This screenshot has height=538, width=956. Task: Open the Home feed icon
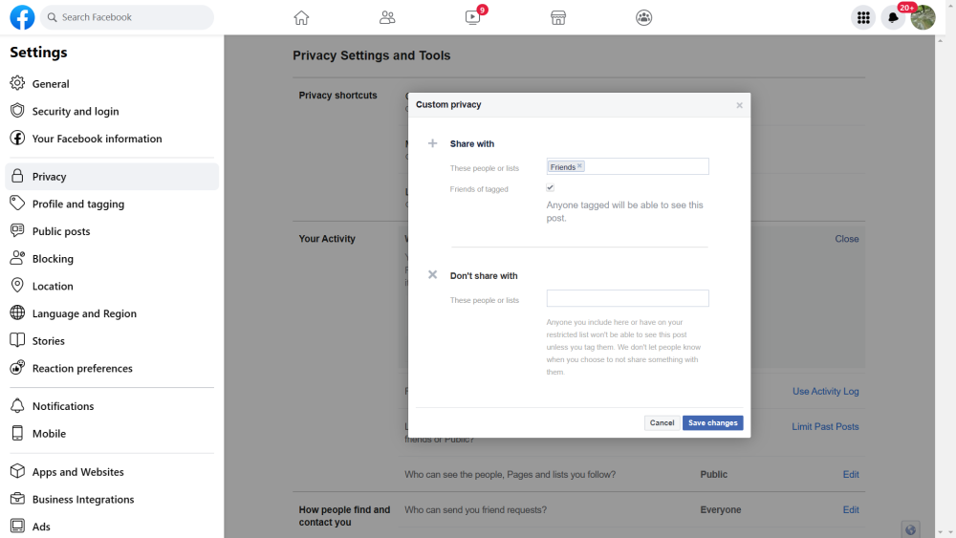(x=301, y=17)
